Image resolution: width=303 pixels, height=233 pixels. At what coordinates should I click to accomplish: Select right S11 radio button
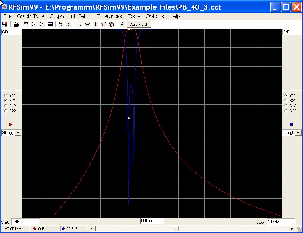[286, 96]
